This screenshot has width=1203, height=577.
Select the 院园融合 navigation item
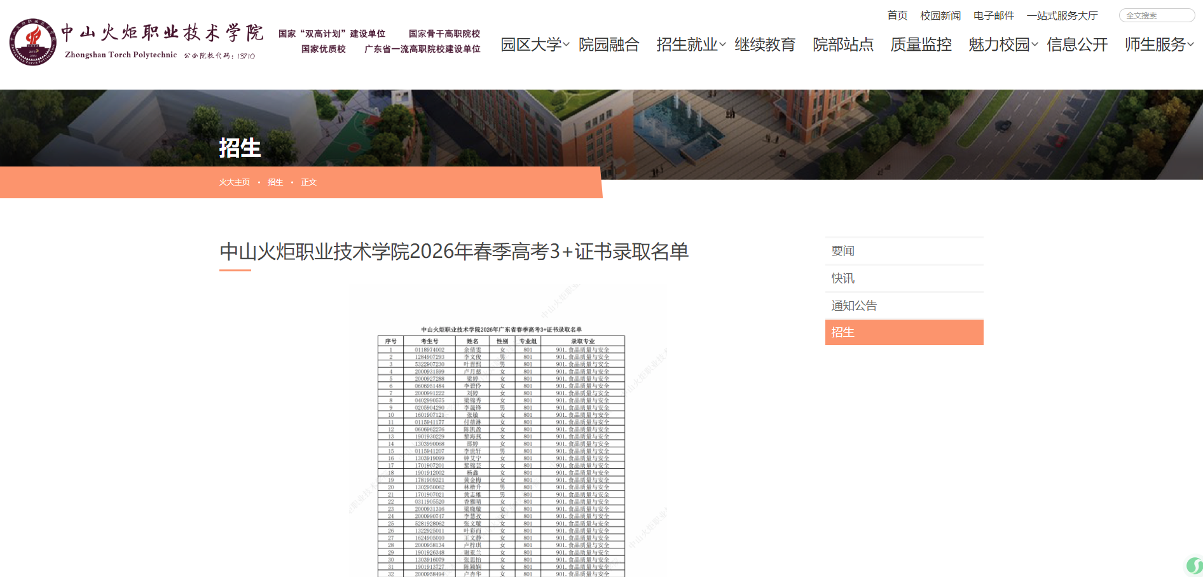(610, 44)
